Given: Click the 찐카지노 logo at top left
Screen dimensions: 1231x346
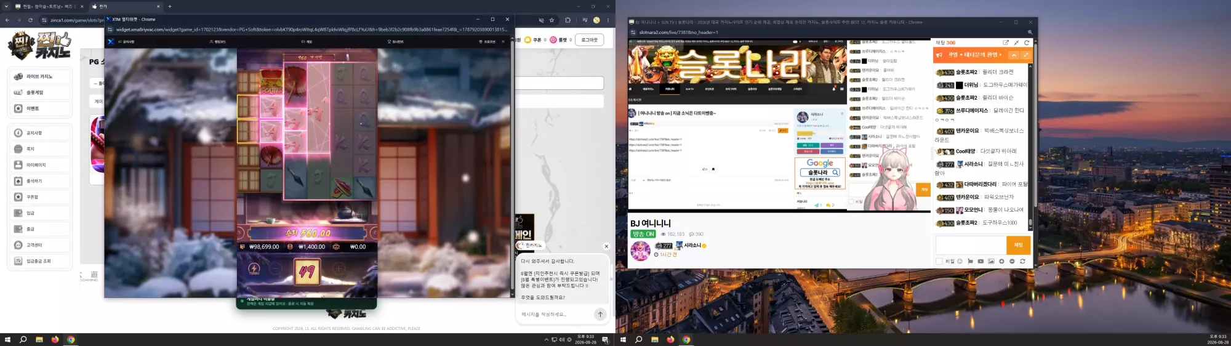Looking at the screenshot, I should click(39, 46).
